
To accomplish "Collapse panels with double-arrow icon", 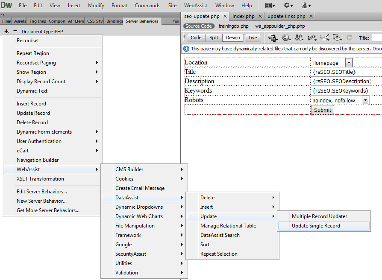I will [x=3, y=15].
